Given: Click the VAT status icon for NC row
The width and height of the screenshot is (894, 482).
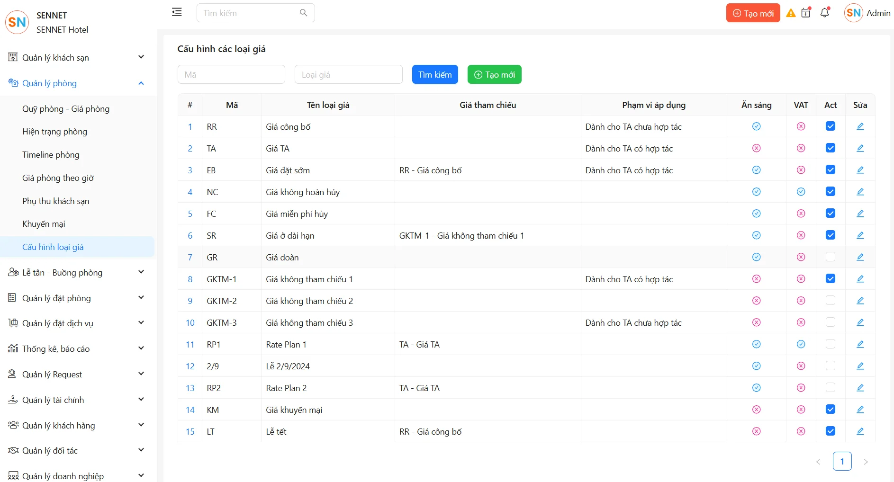Looking at the screenshot, I should coord(801,192).
